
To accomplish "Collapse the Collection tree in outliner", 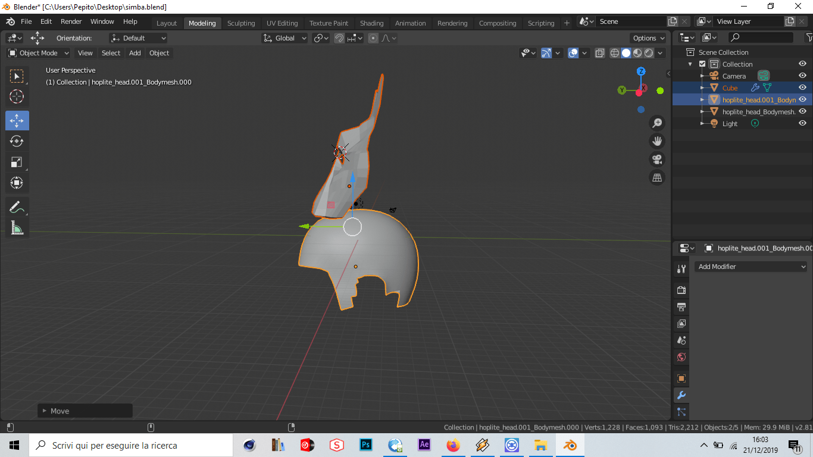I will point(690,64).
